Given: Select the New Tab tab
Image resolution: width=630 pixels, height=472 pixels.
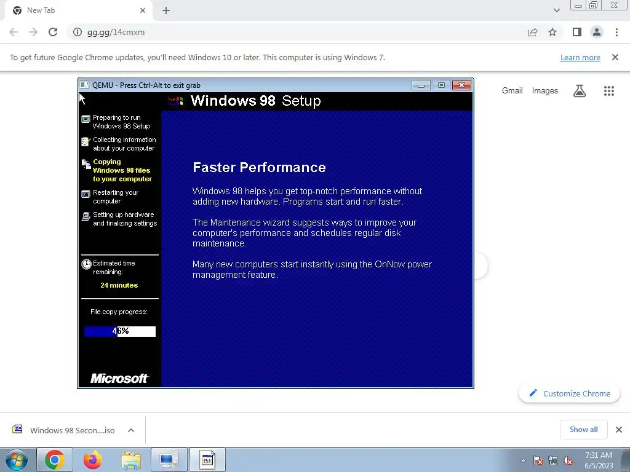Looking at the screenshot, I should pyautogui.click(x=78, y=10).
